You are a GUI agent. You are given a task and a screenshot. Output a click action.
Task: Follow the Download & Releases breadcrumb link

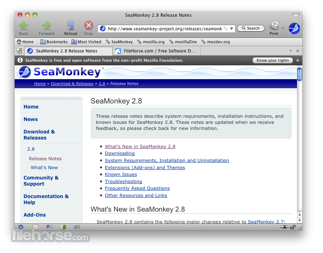[x=72, y=84]
